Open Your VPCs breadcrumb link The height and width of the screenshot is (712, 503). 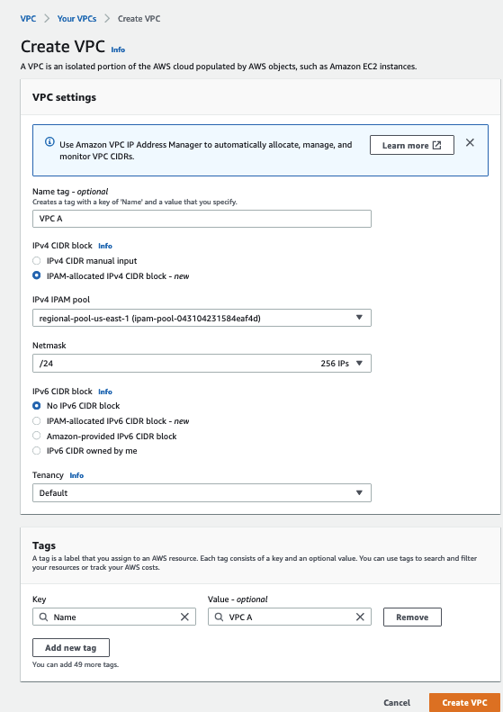tap(76, 19)
